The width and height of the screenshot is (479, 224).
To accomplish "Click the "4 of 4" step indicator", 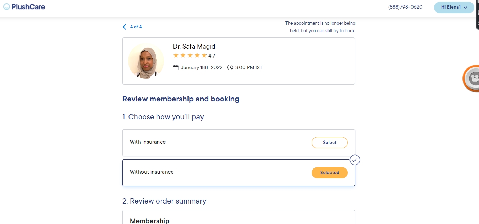I will (136, 27).
